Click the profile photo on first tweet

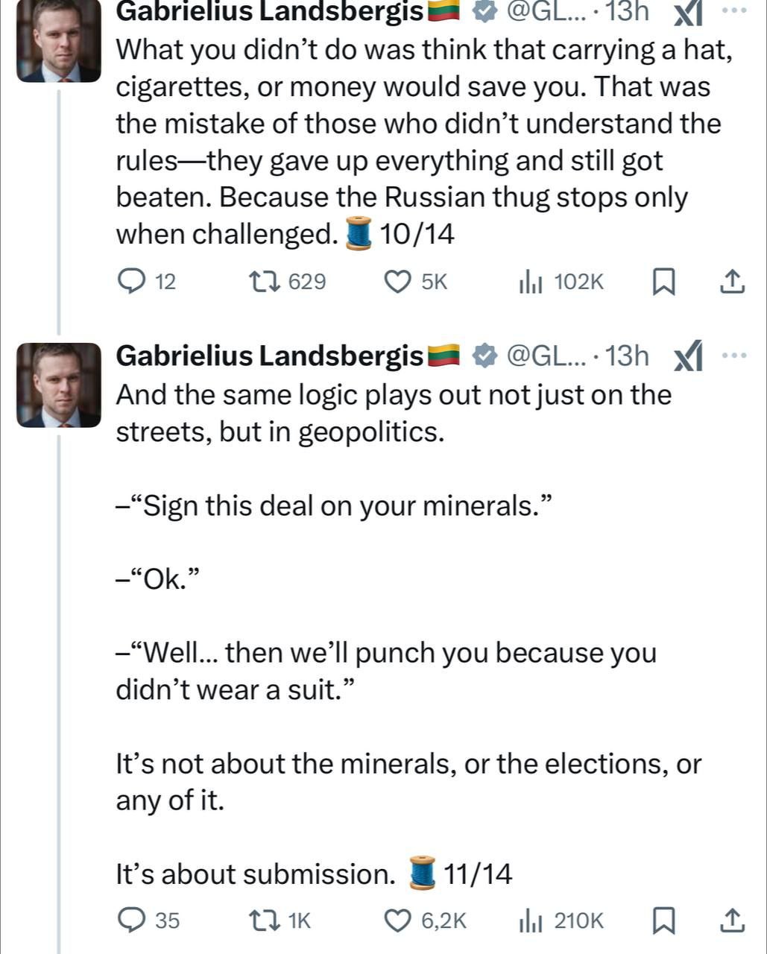58,40
